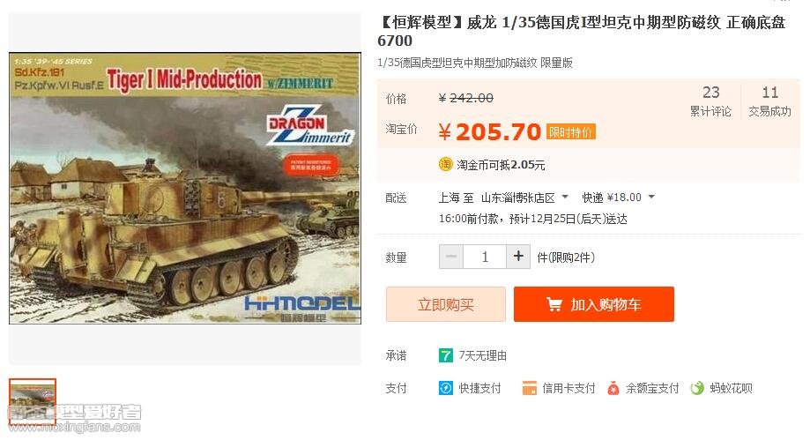Select the tank box art thumbnail
Image resolution: width=810 pixels, height=440 pixels.
pyautogui.click(x=33, y=401)
